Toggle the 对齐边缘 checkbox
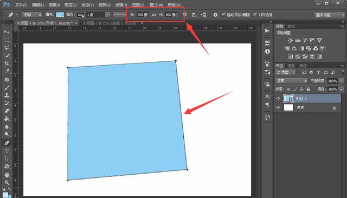Image resolution: width=347 pixels, height=198 pixels. 255,15
